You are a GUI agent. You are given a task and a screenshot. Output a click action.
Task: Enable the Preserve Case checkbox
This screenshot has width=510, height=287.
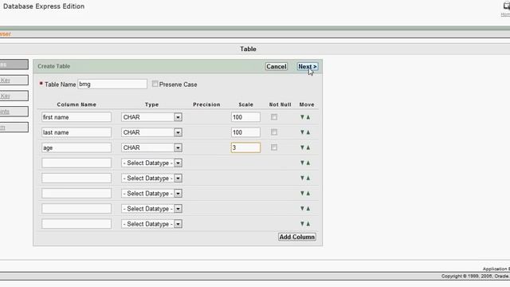pyautogui.click(x=155, y=84)
